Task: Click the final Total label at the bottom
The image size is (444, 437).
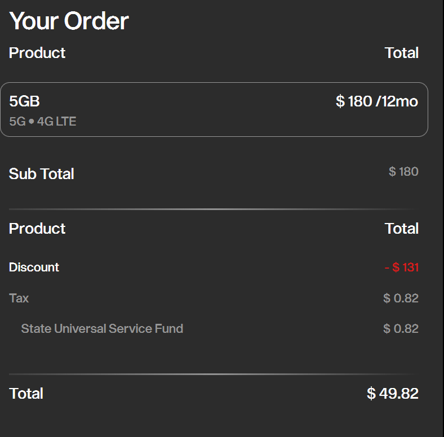Action: 26,394
